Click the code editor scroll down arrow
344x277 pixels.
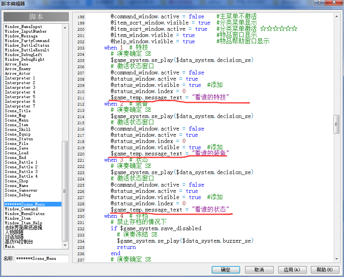tap(337, 259)
